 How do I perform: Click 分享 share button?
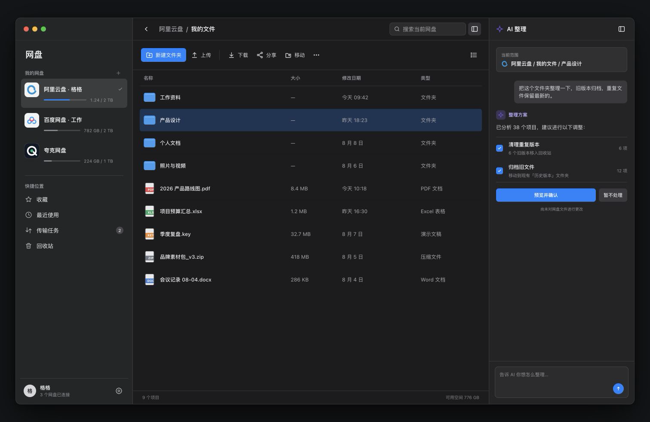tap(267, 55)
